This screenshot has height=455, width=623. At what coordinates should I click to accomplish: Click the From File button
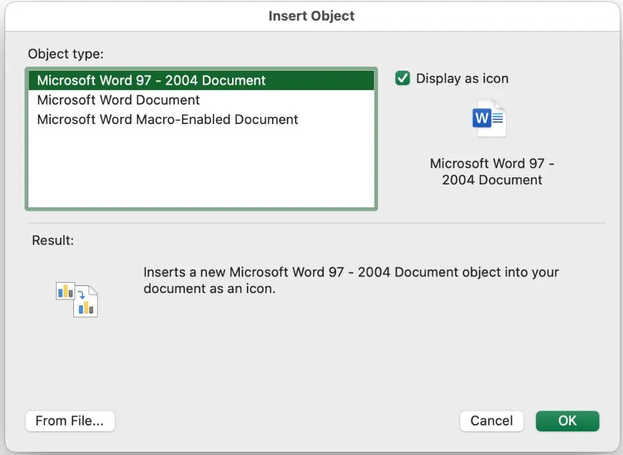click(69, 421)
